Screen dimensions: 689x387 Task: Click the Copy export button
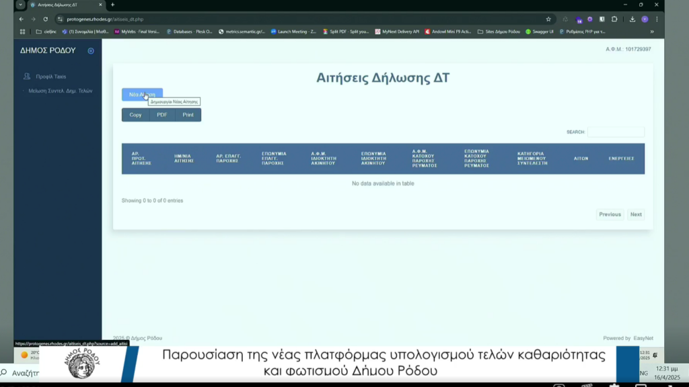point(135,115)
